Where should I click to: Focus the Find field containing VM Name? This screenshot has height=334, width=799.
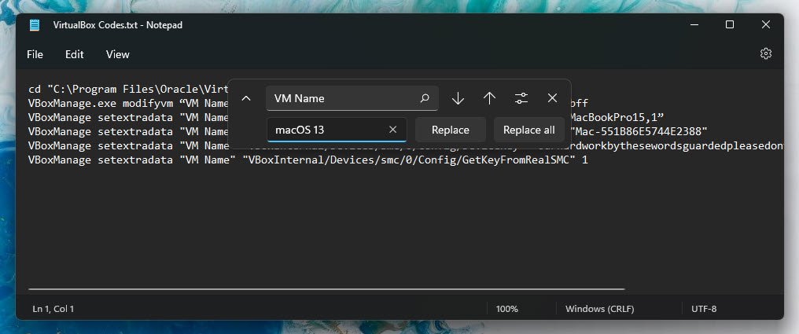(x=352, y=98)
